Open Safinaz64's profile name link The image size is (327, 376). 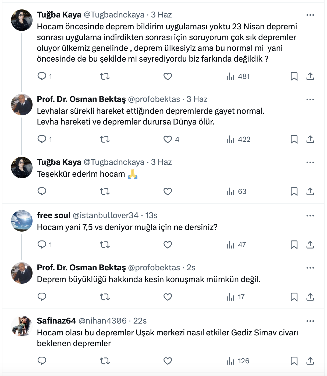pyautogui.click(x=56, y=321)
